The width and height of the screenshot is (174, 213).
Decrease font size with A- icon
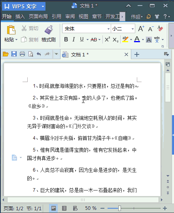(151, 29)
